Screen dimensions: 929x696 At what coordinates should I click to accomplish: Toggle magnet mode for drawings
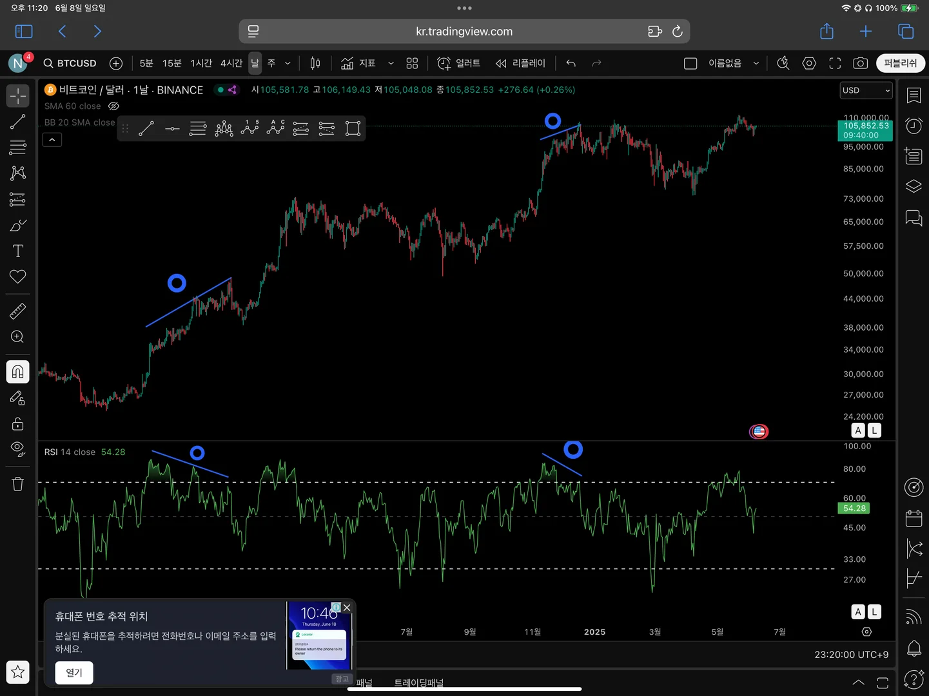[17, 372]
